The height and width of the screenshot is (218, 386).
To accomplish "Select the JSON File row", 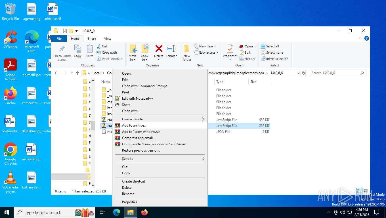I will [x=185, y=132].
